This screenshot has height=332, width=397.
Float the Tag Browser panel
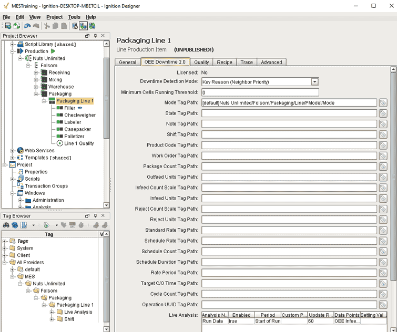coord(87,216)
